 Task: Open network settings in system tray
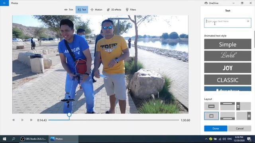click(x=220, y=139)
